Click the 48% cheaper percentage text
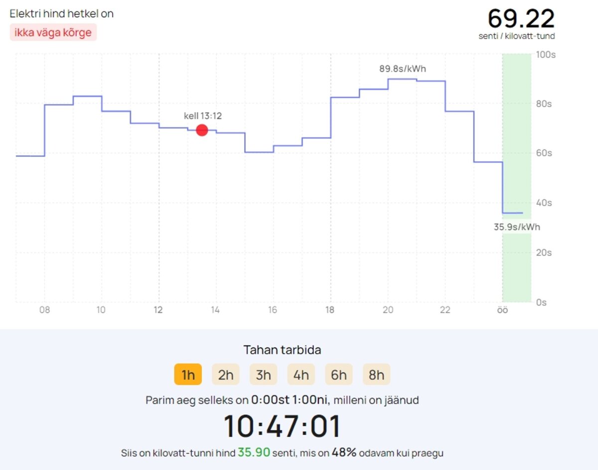The width and height of the screenshot is (598, 470). pyautogui.click(x=344, y=453)
